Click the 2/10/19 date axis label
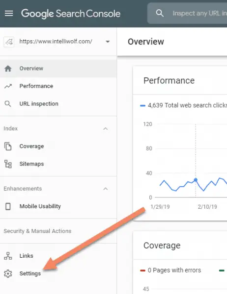The height and width of the screenshot is (294, 227). [x=207, y=207]
